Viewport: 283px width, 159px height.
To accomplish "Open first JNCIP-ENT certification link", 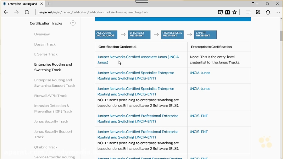I will coord(138,118).
